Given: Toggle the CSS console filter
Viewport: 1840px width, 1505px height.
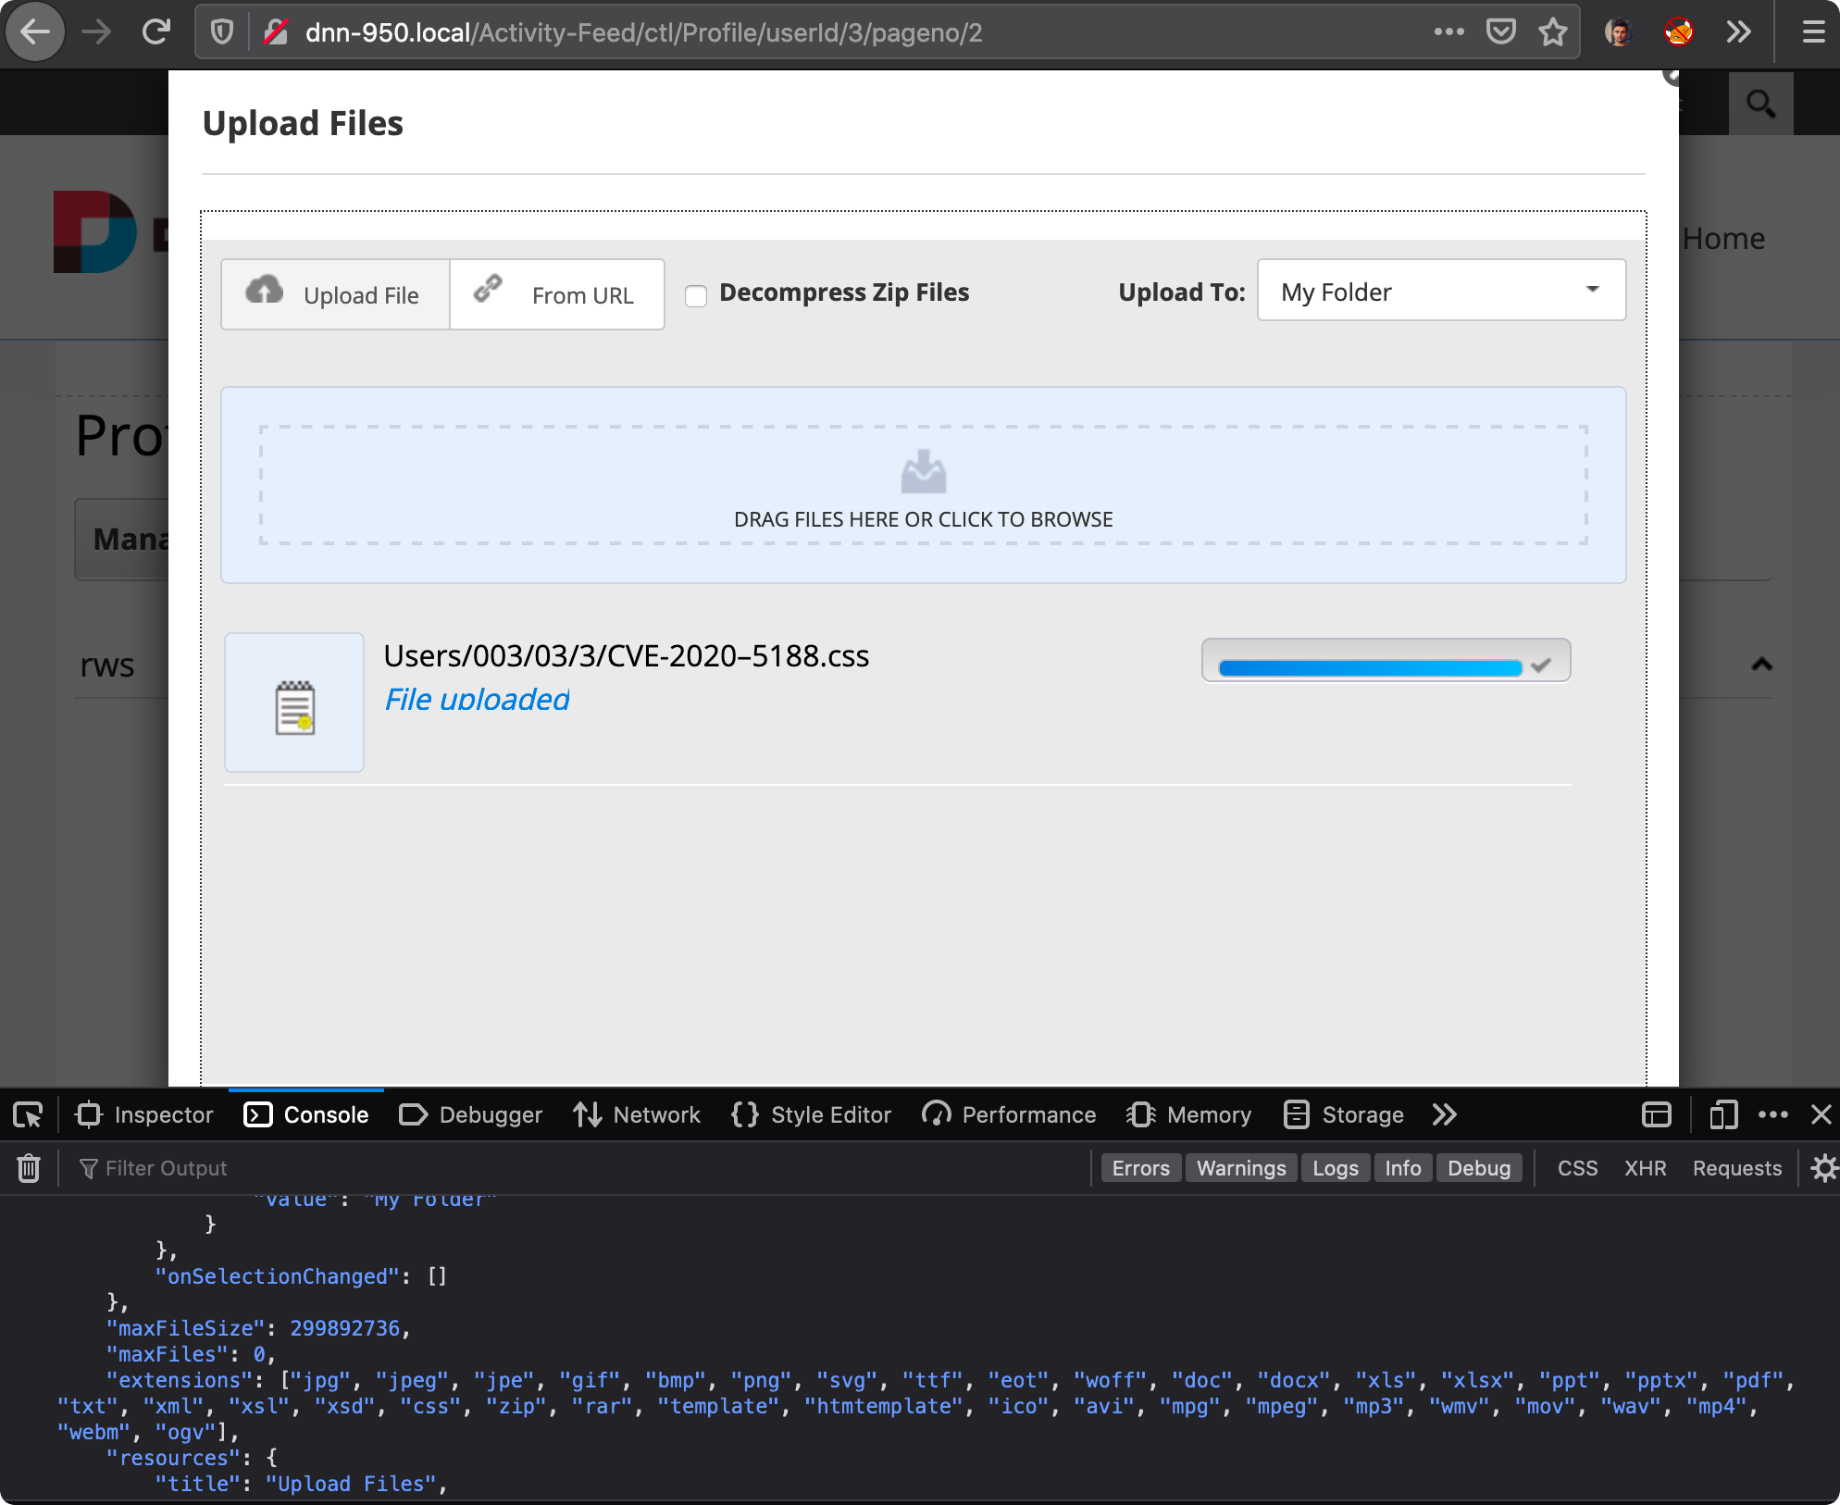Looking at the screenshot, I should (x=1577, y=1168).
